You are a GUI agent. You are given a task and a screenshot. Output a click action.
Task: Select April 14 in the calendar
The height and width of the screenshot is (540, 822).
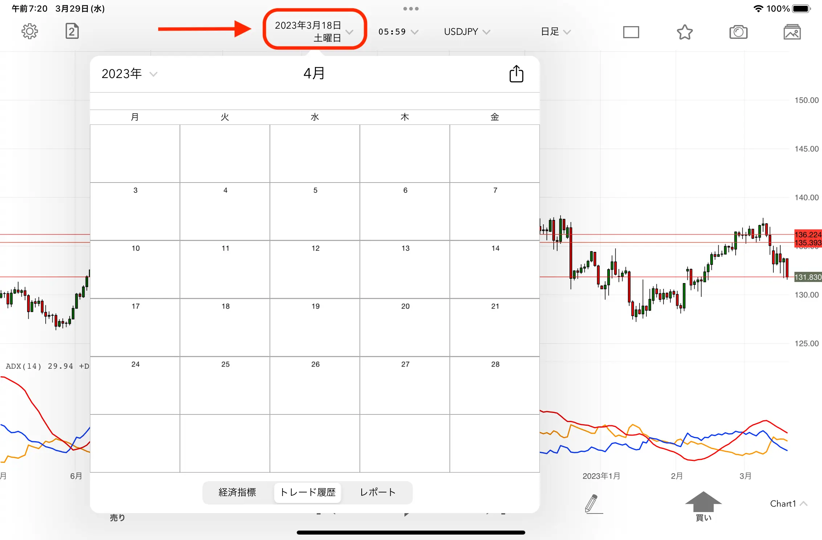(x=495, y=270)
